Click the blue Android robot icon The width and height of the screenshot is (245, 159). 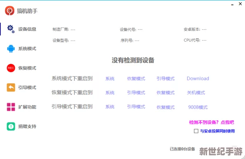click(x=11, y=49)
